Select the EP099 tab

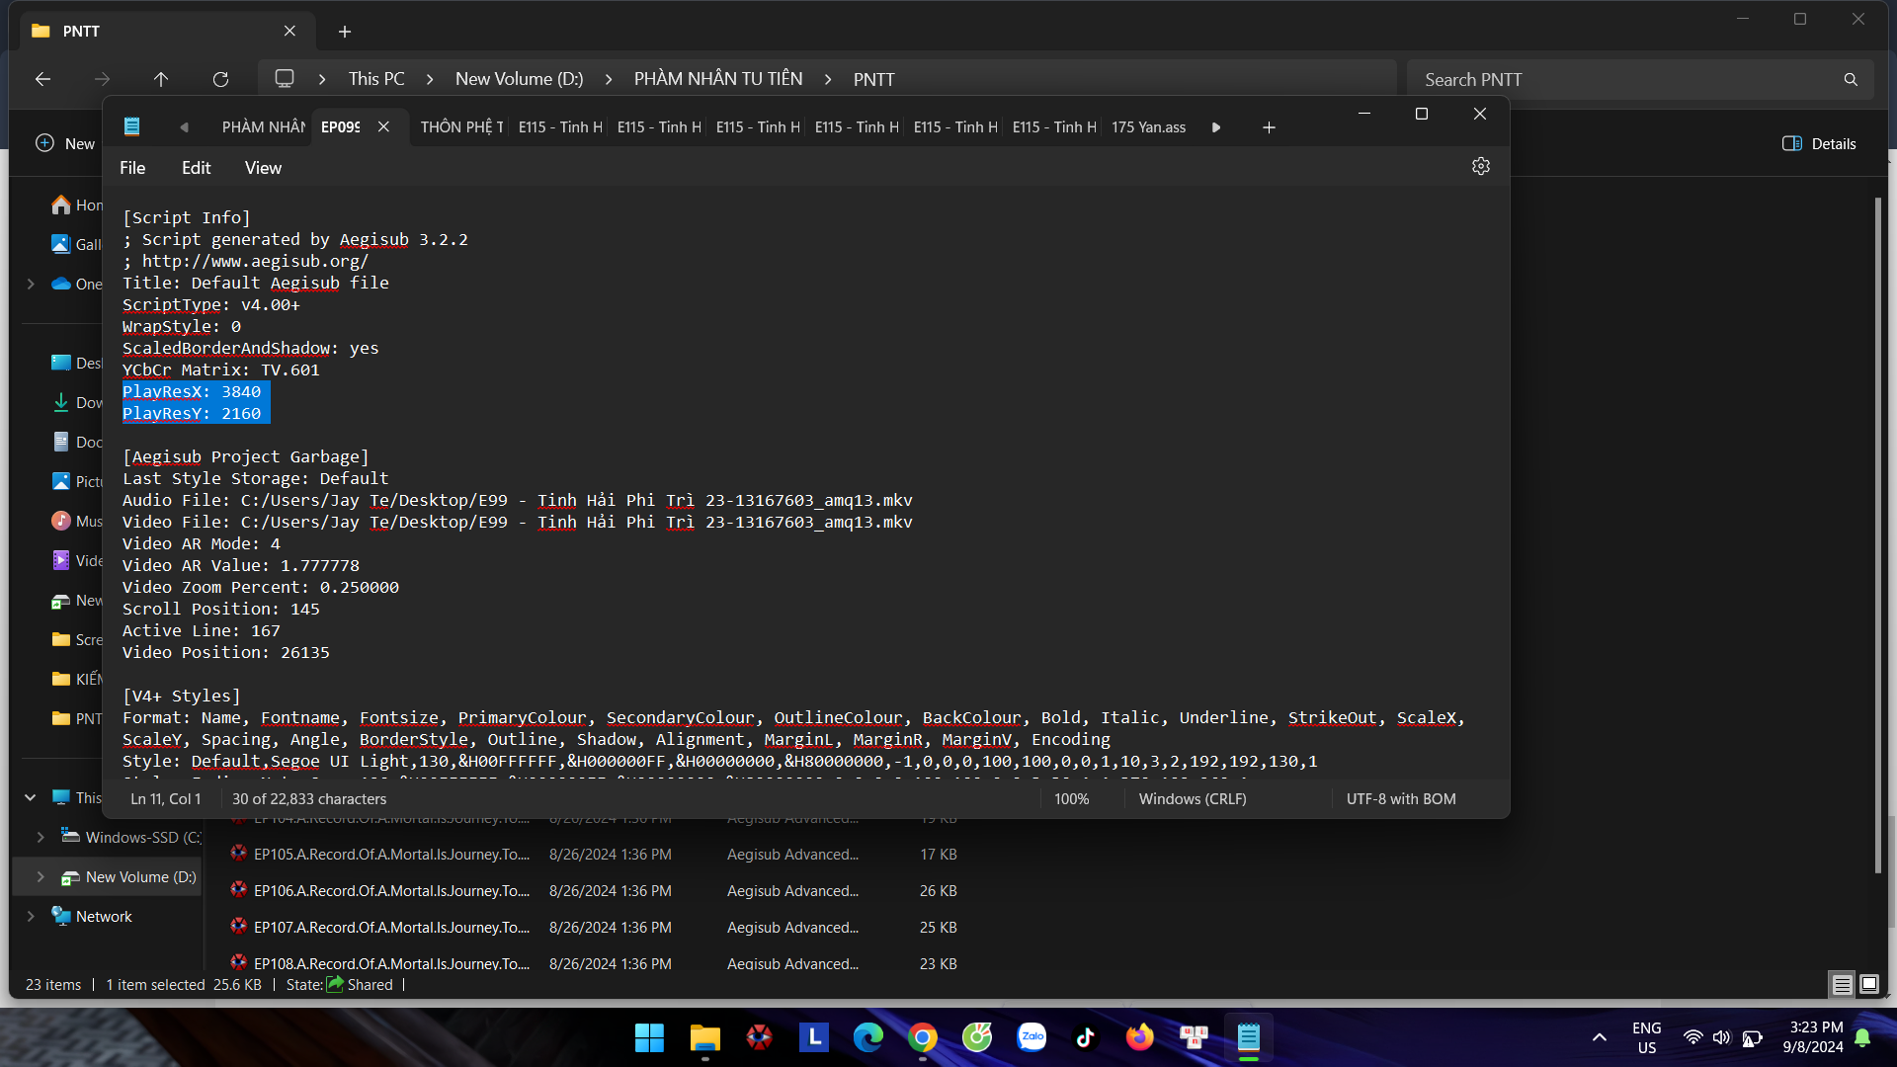click(x=341, y=127)
